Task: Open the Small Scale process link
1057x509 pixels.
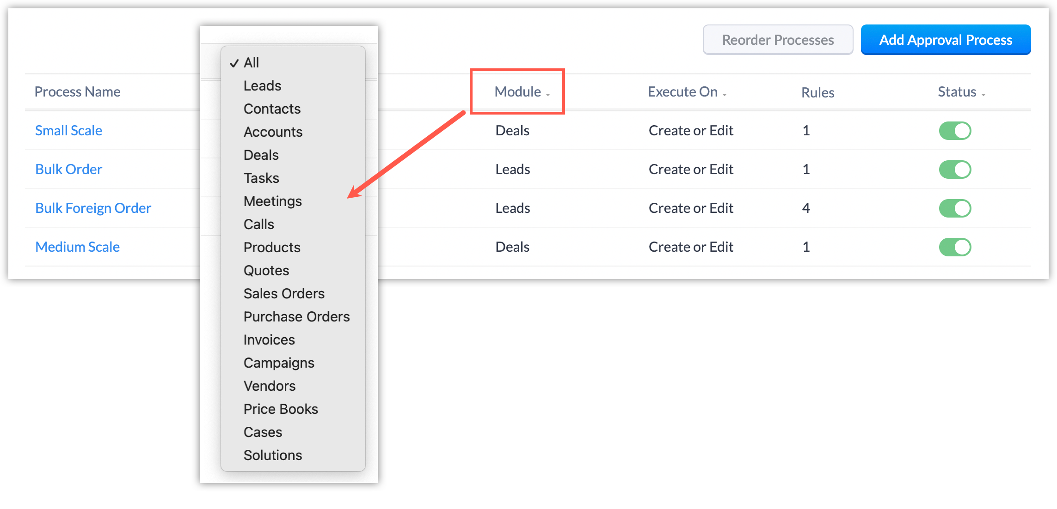Action: click(68, 131)
